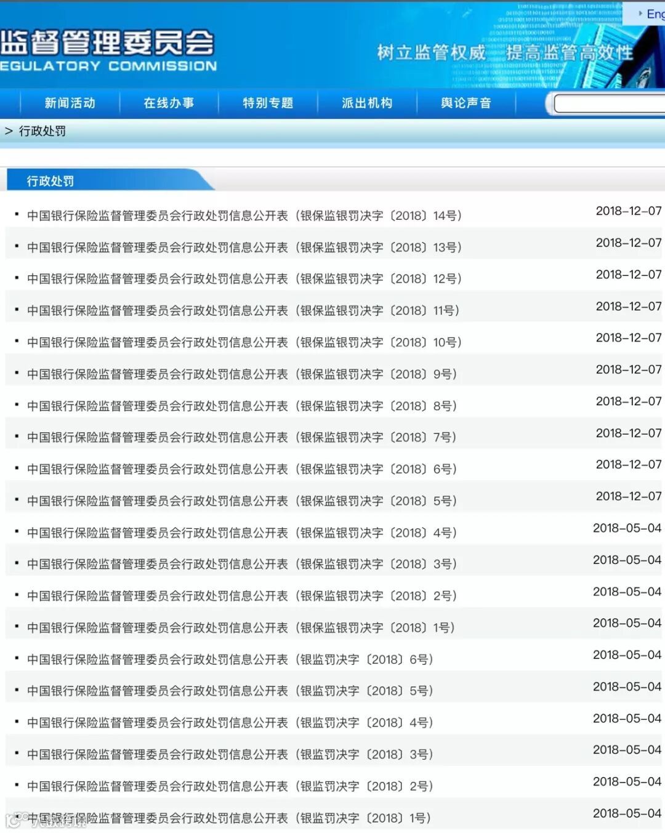The image size is (665, 833).
Task: Open 银监罚决字〔2018〕3号 notice
Action: 230,755
